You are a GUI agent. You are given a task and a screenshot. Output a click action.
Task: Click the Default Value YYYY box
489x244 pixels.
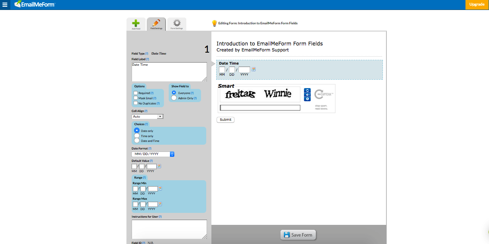tap(152, 167)
